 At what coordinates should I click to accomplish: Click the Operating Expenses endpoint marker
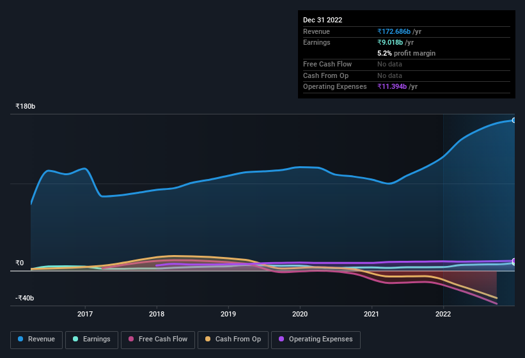514,261
